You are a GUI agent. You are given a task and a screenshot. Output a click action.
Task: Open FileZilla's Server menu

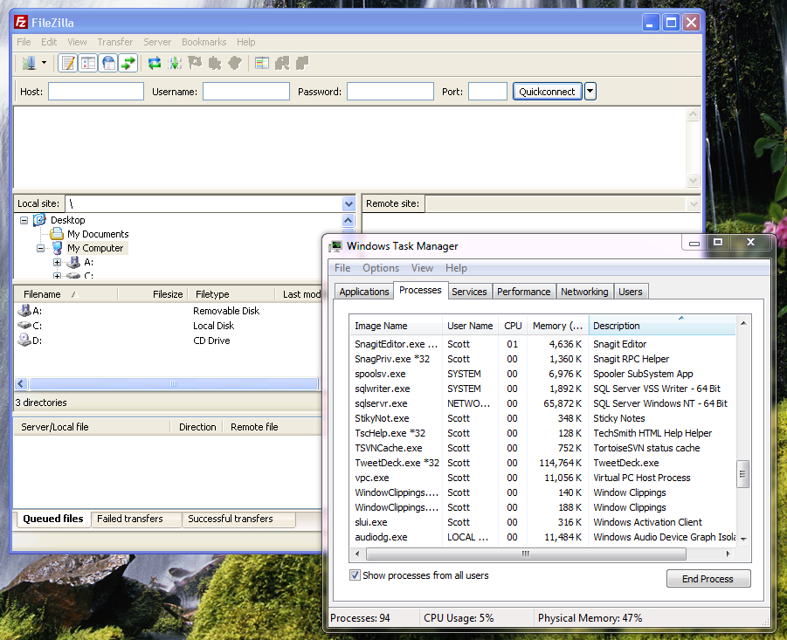pos(157,42)
